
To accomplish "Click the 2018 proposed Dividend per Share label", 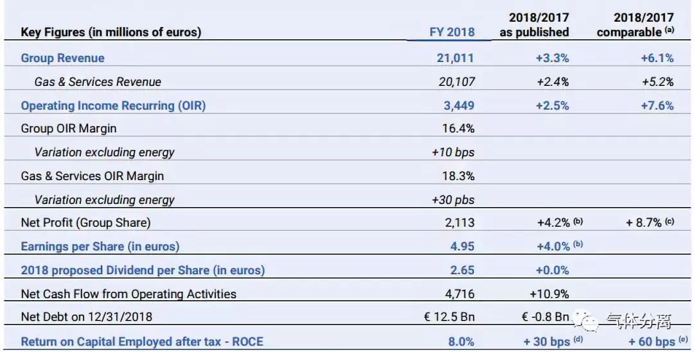I will 143,270.
